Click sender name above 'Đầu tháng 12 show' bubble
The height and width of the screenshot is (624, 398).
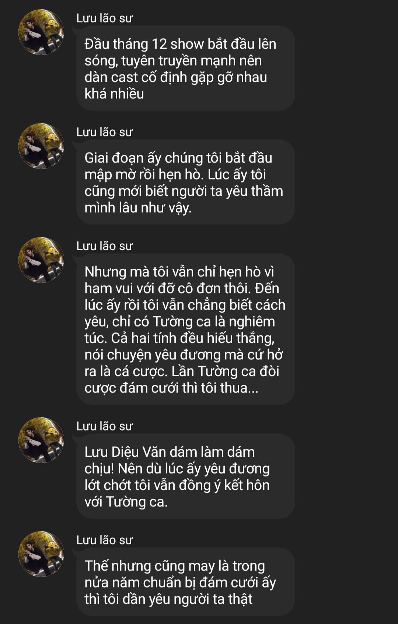tap(104, 18)
